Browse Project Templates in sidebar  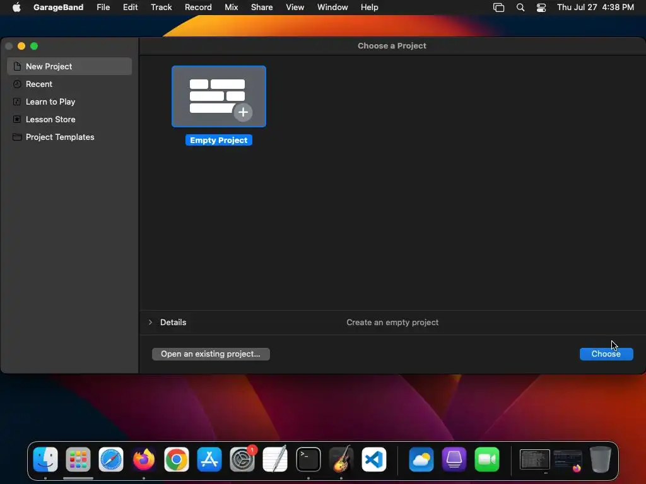click(x=69, y=137)
